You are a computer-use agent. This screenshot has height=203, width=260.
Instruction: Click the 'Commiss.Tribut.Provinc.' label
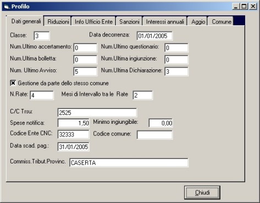coord(38,161)
